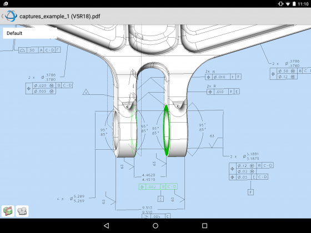Select the Ø.12 C-D tolerance frame
This screenshot has height=233, width=311.
(251, 168)
